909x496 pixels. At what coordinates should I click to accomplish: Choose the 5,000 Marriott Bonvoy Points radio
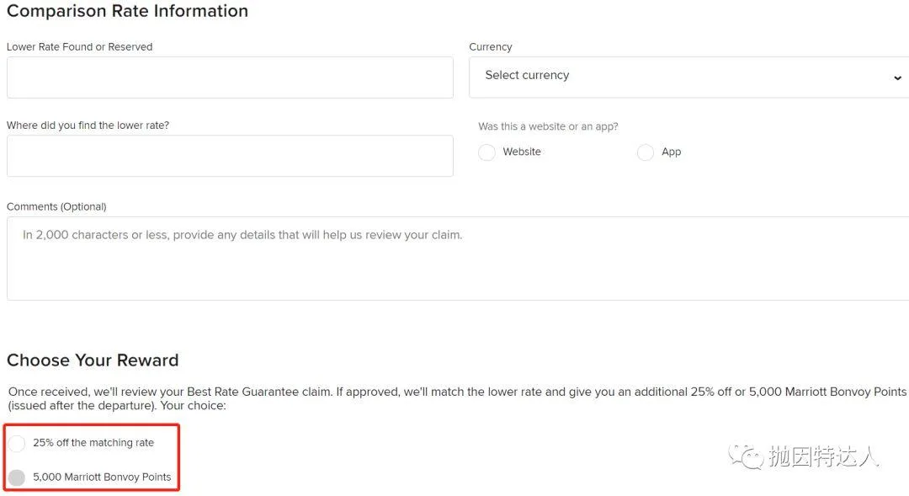[17, 477]
